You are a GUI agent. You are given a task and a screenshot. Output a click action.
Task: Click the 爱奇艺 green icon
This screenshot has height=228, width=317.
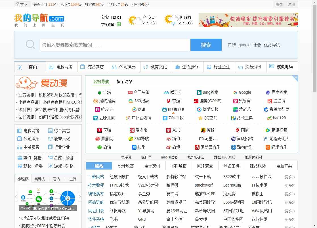(236, 110)
